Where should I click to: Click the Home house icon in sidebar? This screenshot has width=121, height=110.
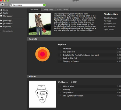[x=1, y=10]
